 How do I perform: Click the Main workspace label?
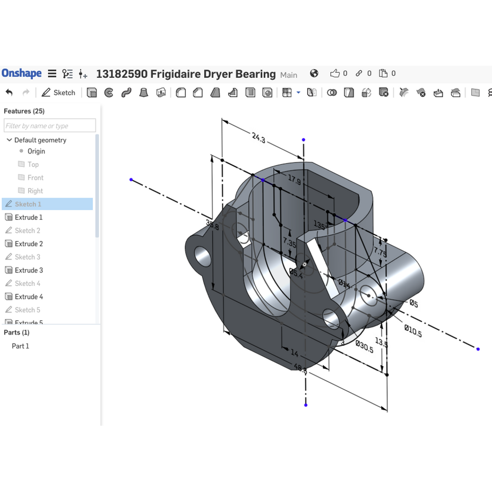[289, 75]
